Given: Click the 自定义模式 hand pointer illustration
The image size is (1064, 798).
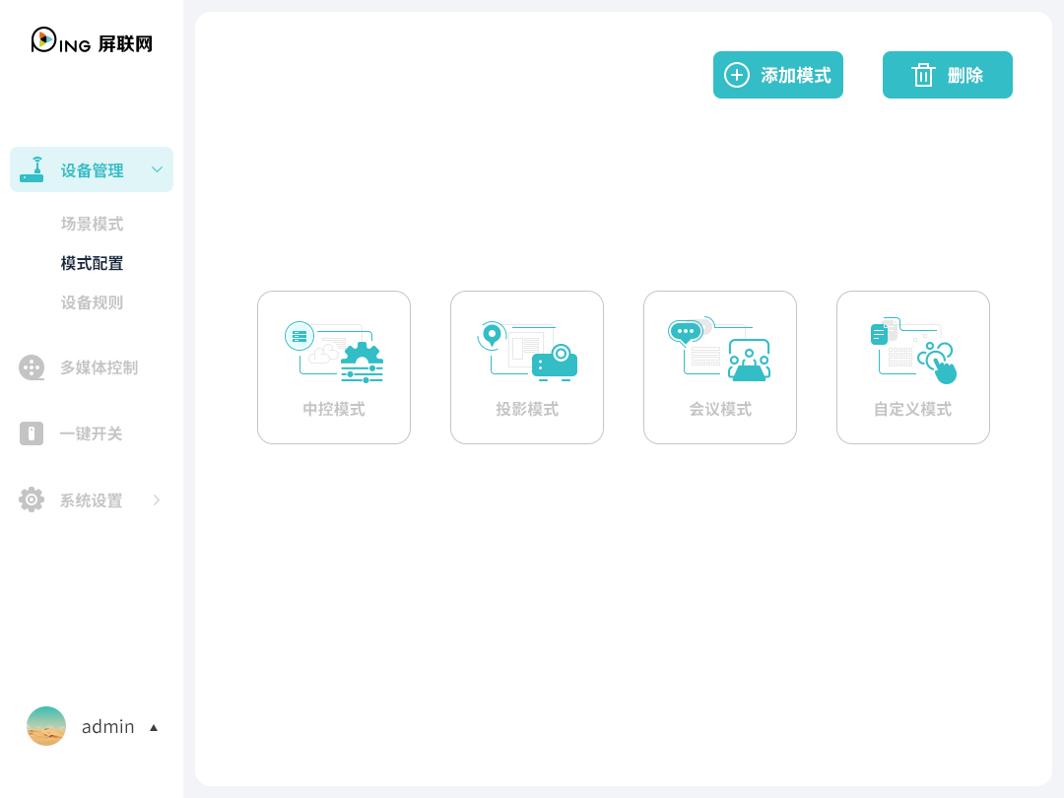Looking at the screenshot, I should pyautogui.click(x=913, y=351).
